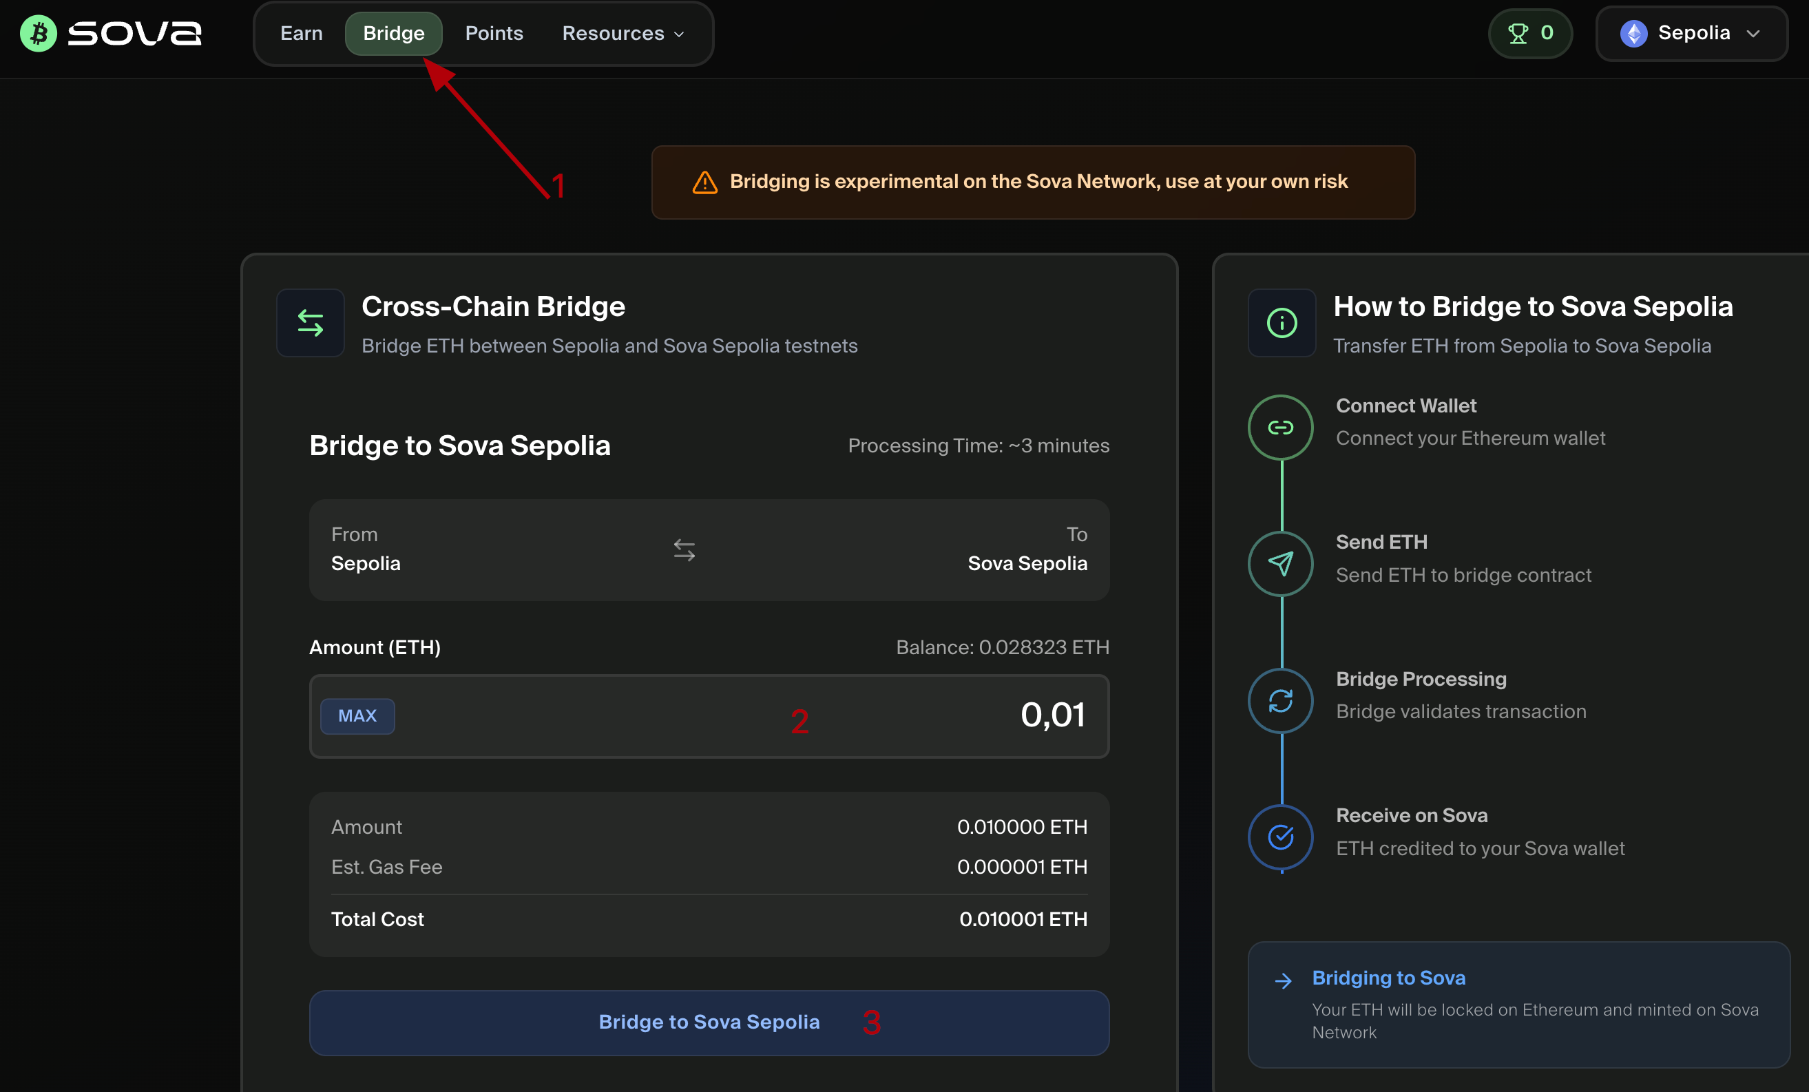Click the Receive on Sova checkmark icon

click(1280, 837)
